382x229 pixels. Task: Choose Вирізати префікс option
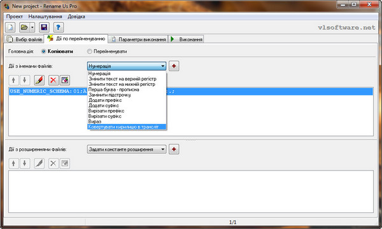coord(127,111)
